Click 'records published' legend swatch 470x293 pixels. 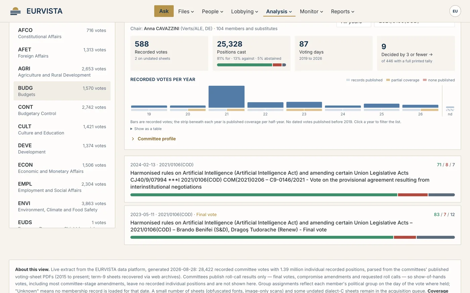coord(348,80)
